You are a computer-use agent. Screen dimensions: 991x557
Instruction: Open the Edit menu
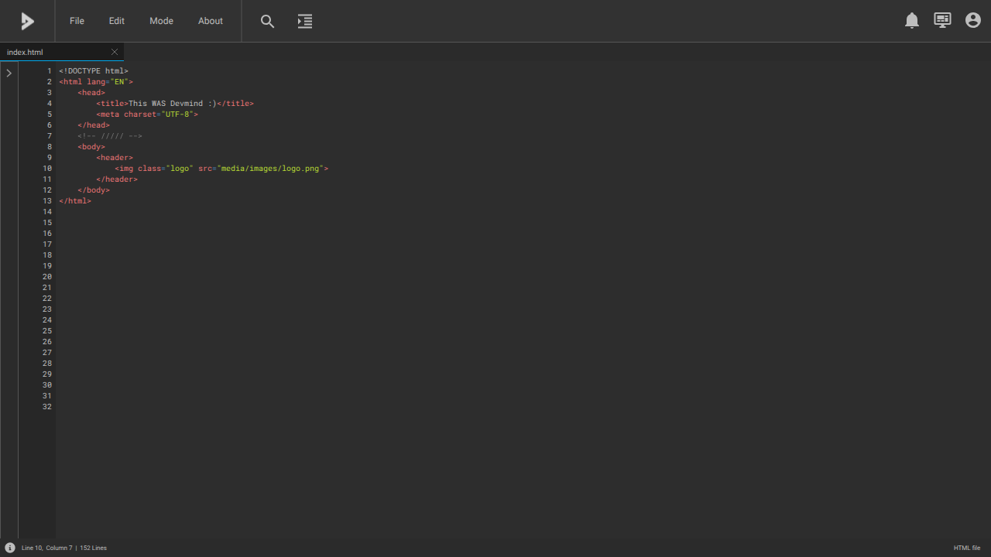(x=116, y=21)
